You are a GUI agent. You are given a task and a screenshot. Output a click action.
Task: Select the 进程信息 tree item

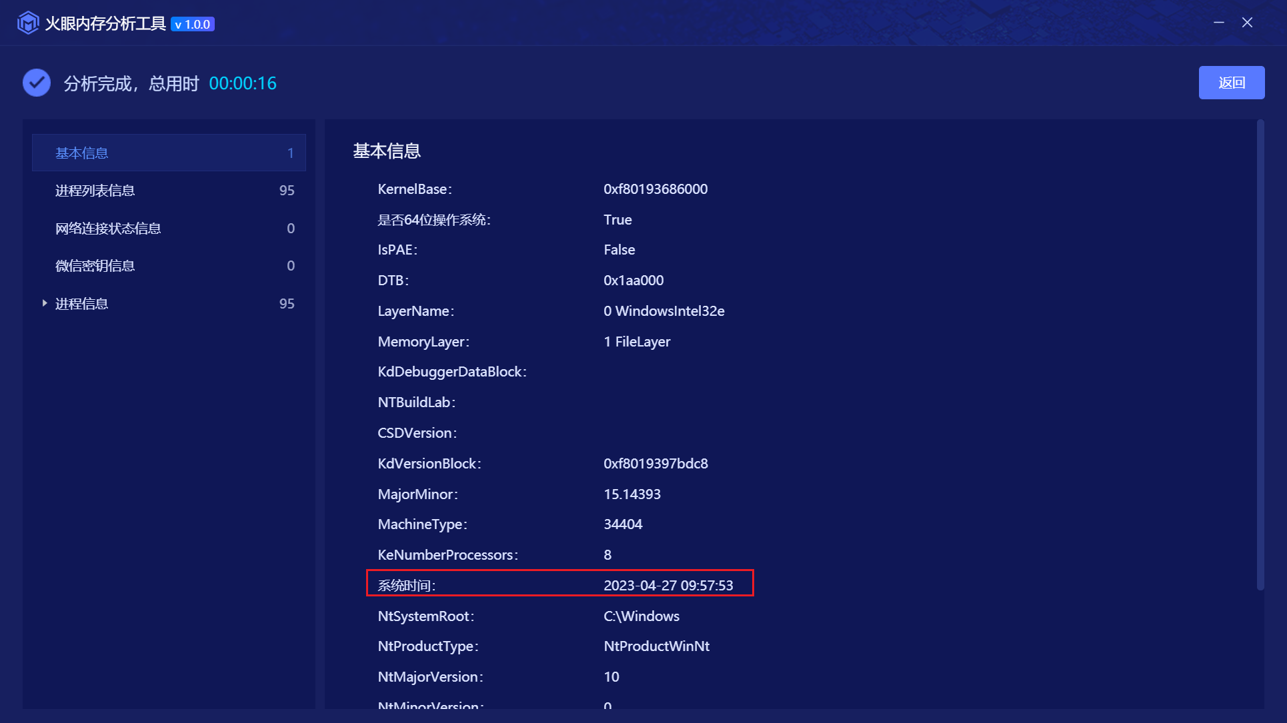(x=82, y=304)
